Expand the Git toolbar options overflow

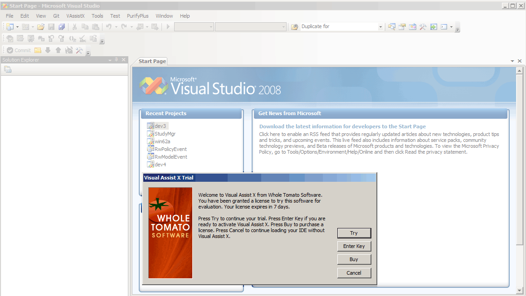point(88,53)
